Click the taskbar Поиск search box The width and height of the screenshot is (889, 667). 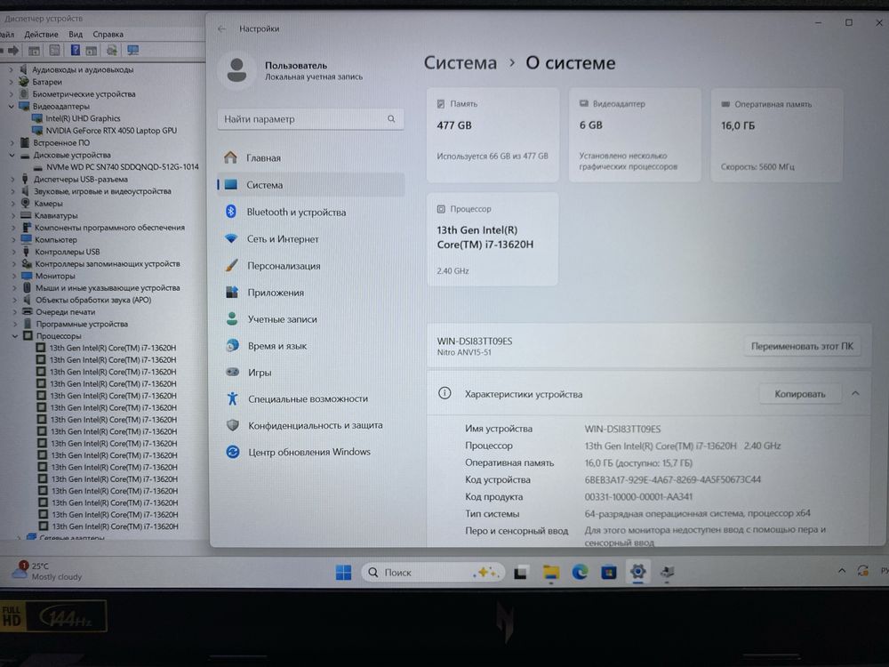(433, 572)
